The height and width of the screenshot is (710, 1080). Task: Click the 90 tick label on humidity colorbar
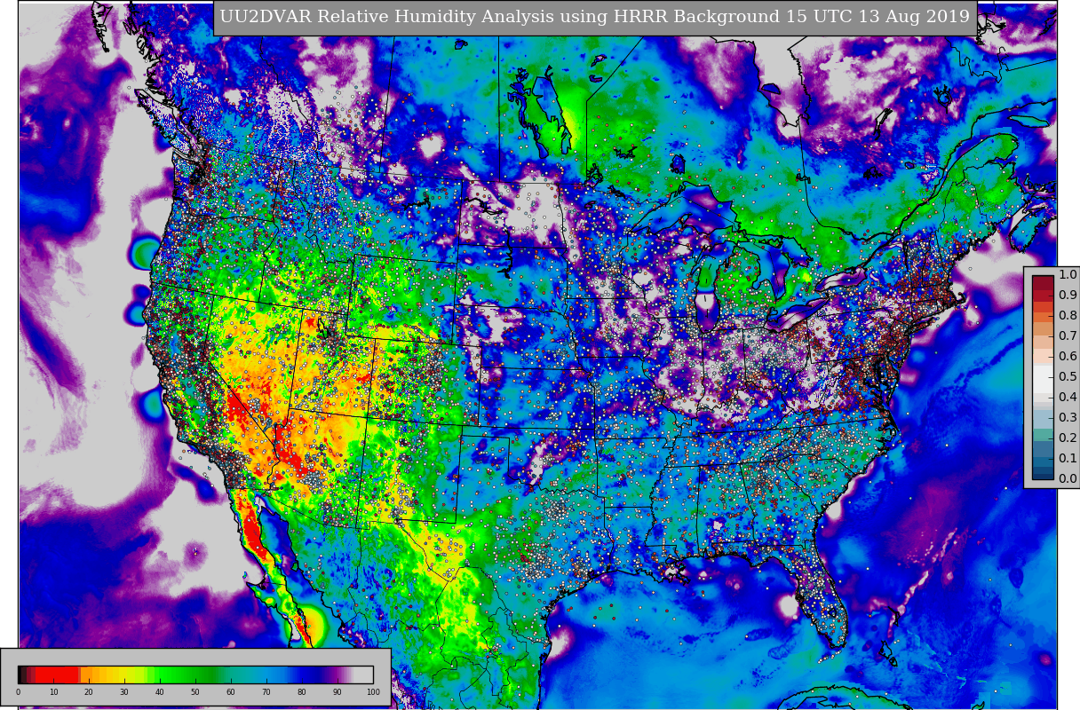pyautogui.click(x=337, y=692)
